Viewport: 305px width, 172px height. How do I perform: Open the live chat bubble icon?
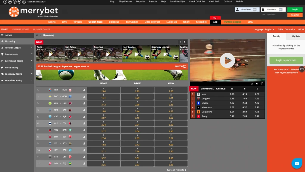297,163
